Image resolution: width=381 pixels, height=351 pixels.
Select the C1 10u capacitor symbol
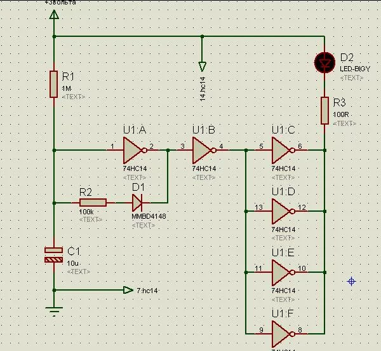click(x=54, y=255)
